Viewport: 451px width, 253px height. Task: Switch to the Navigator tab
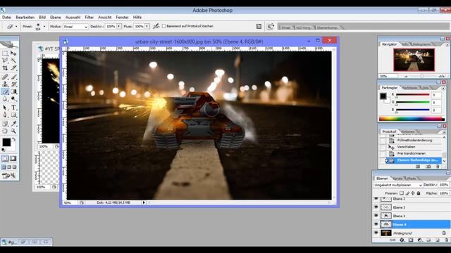coord(390,44)
